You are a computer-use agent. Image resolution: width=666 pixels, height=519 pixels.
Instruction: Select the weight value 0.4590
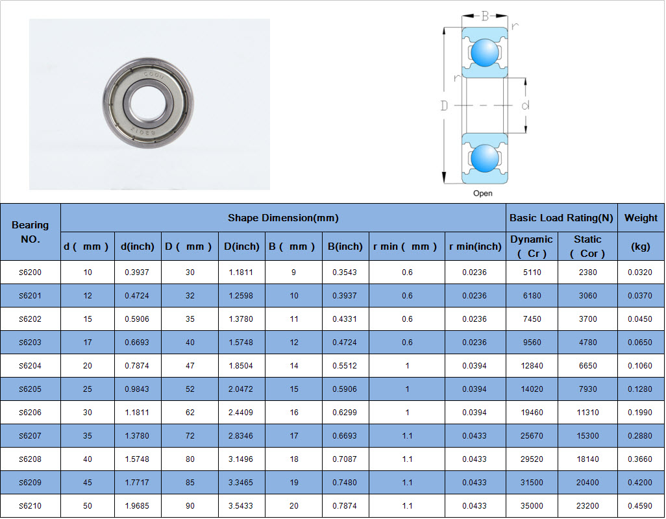tap(641, 506)
